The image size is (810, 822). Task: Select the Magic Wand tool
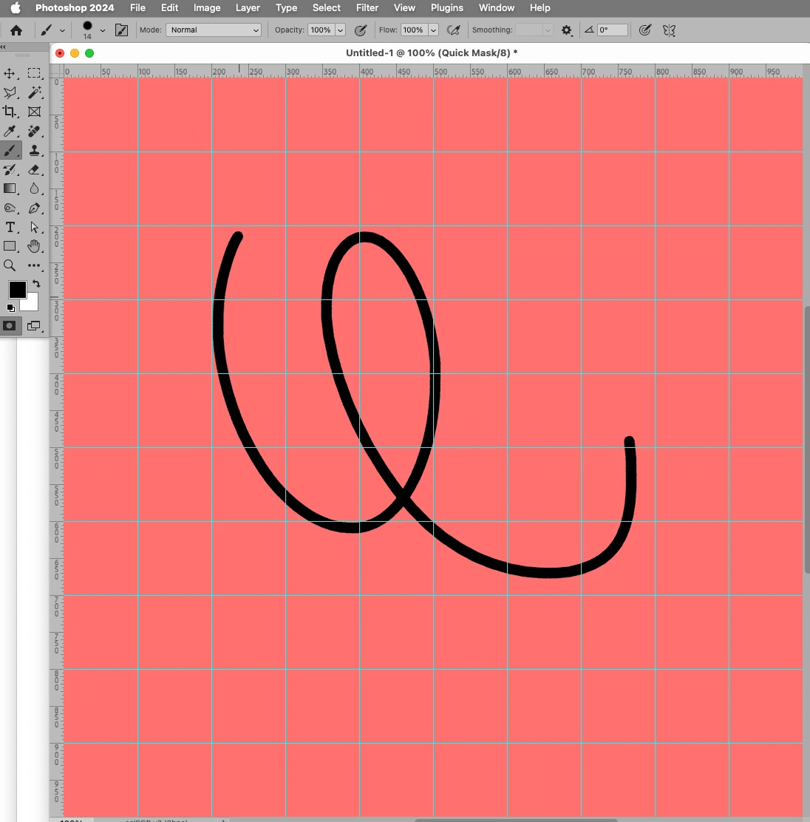coord(34,93)
